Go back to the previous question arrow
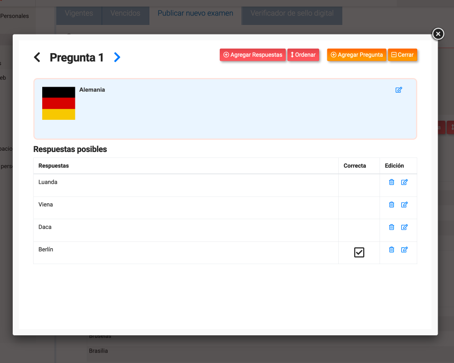Screen dimensions: 454x363 coord(37,57)
